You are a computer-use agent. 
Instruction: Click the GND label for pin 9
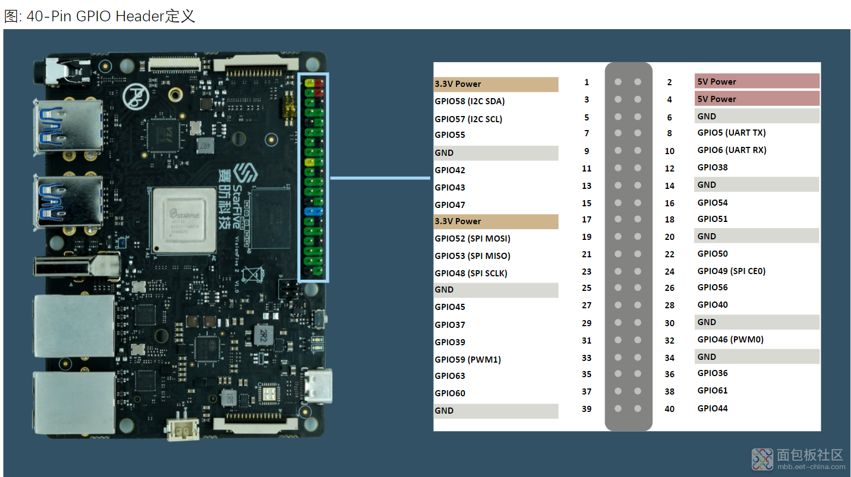click(496, 153)
